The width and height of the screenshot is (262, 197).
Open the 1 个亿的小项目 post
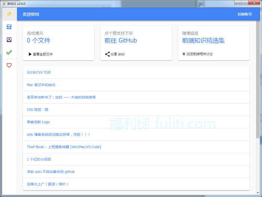39,159
